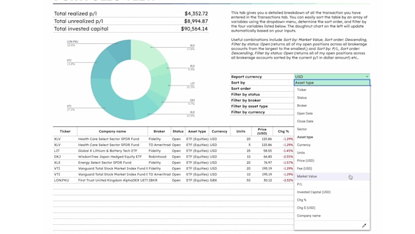Pick Asset type from the dropdown options
Viewport: 415px width, 234px height.
point(332,137)
